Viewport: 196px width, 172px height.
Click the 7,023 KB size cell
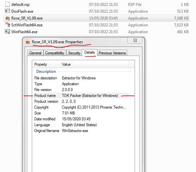click(x=181, y=25)
